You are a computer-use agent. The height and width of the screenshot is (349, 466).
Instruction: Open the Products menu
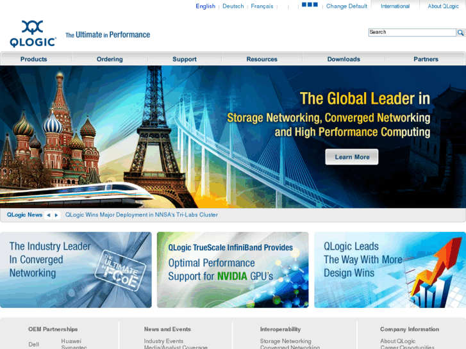(33, 59)
